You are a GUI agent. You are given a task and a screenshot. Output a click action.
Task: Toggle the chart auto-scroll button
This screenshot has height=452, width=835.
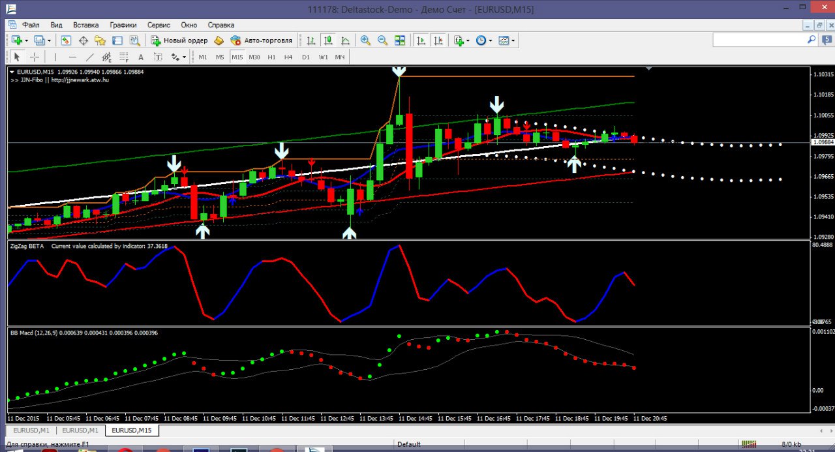pos(421,40)
